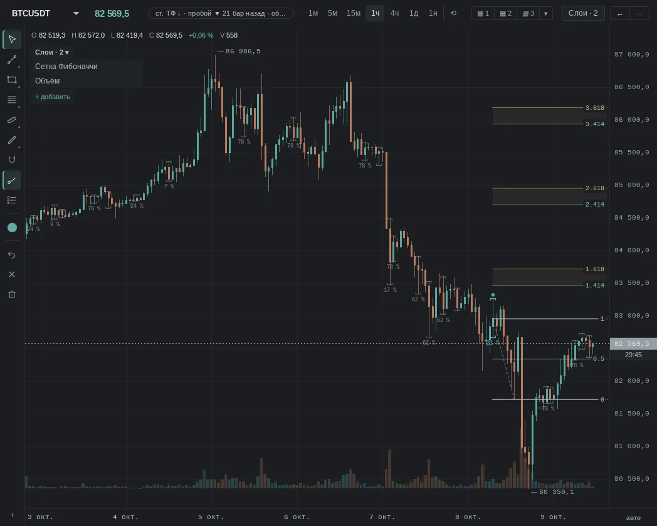
Task: Switch to the 5м timeframe
Action: (332, 13)
